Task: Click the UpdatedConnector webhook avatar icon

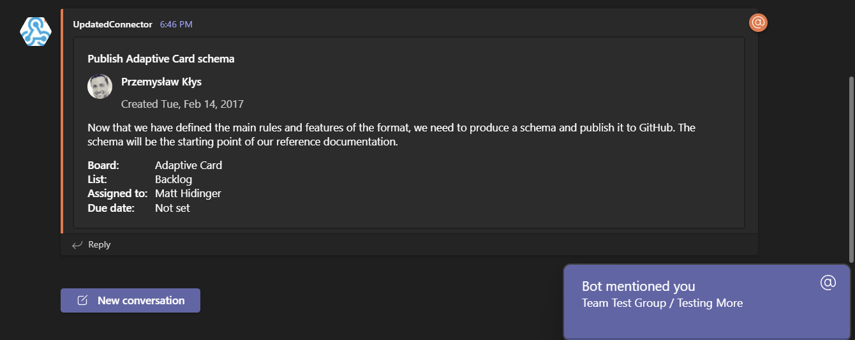Action: click(x=36, y=31)
